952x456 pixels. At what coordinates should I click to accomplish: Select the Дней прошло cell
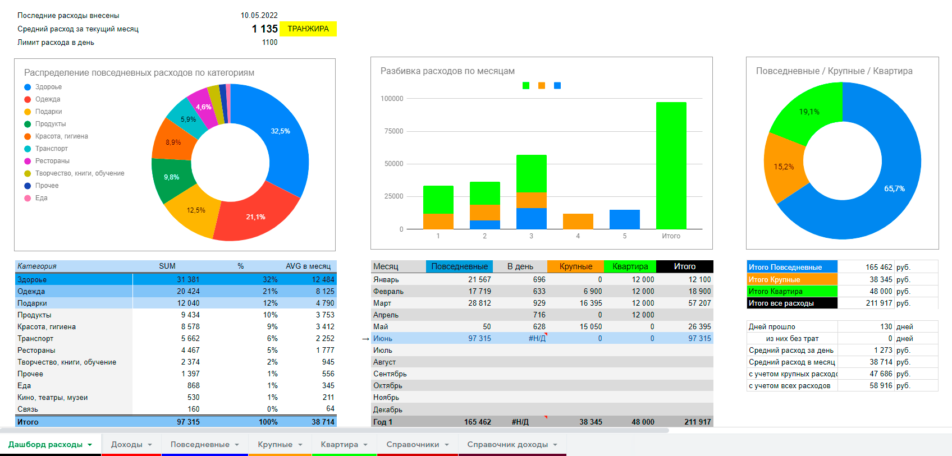point(792,326)
